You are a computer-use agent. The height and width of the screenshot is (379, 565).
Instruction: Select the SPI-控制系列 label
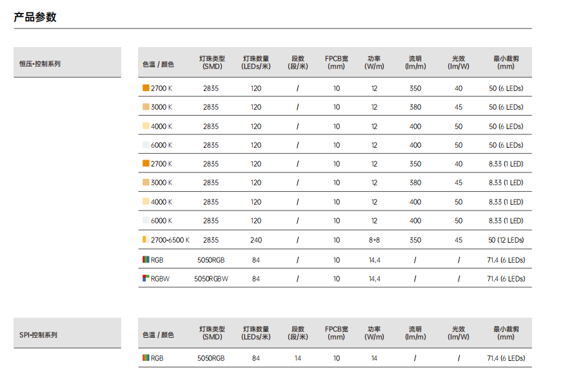38,334
